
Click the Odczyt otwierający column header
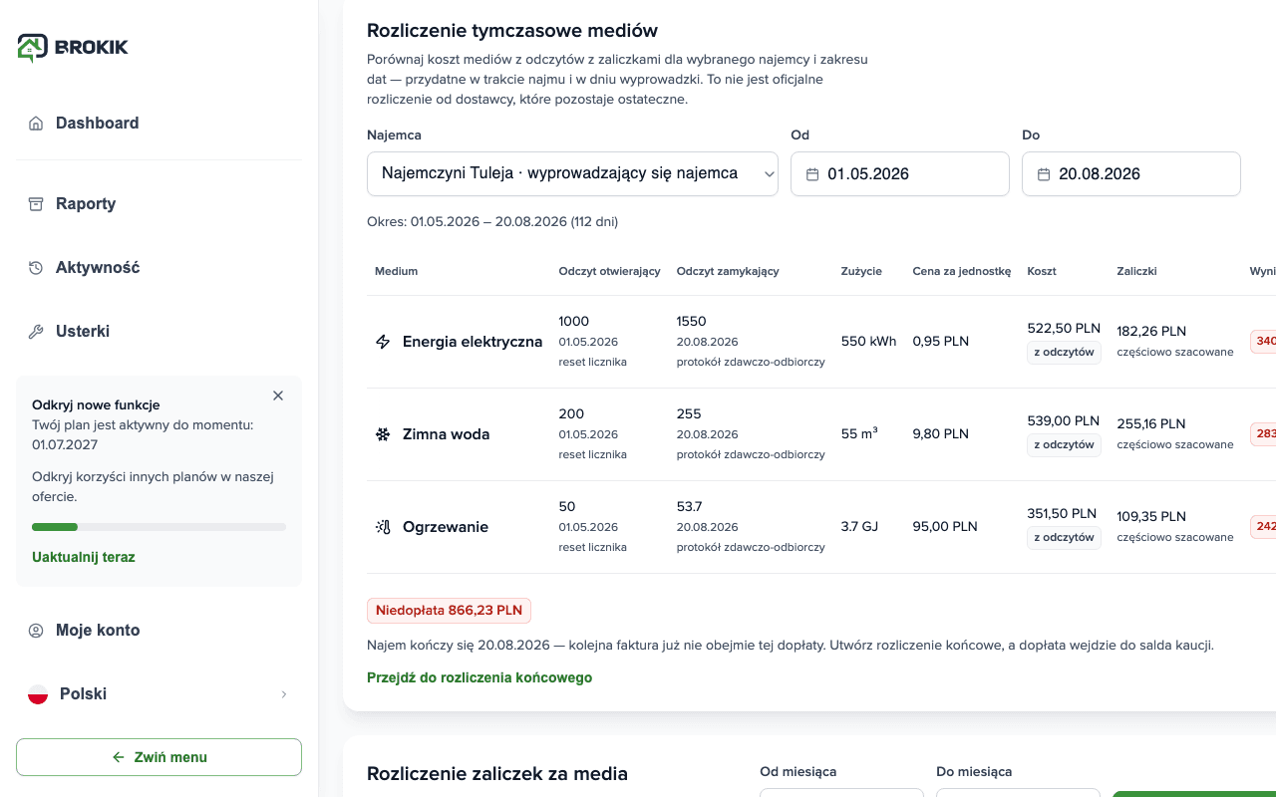610,271
